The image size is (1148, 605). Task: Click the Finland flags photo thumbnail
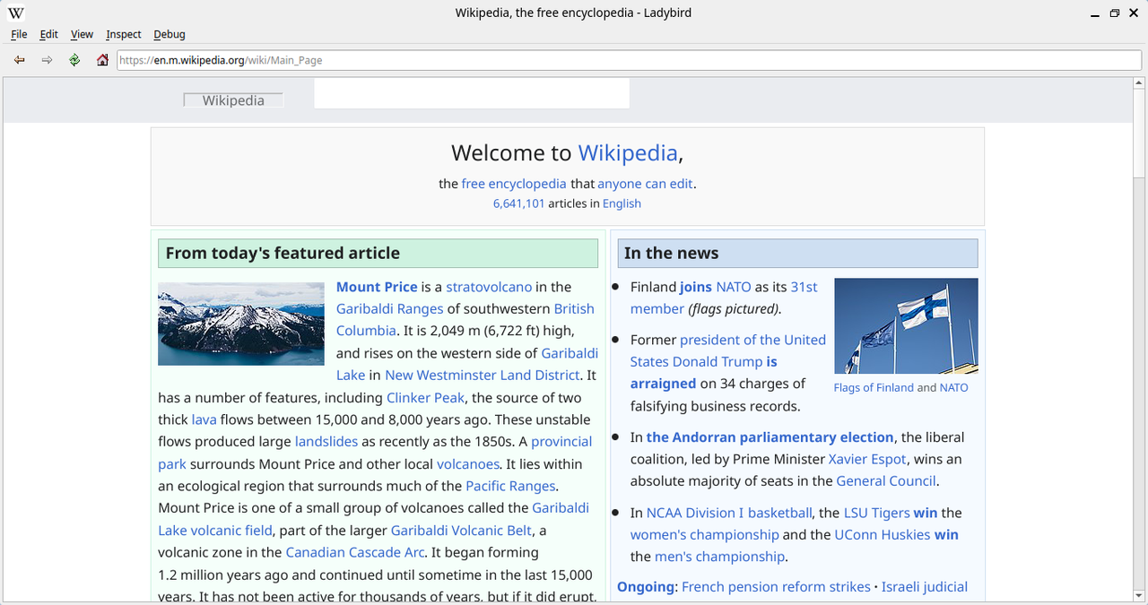(906, 325)
